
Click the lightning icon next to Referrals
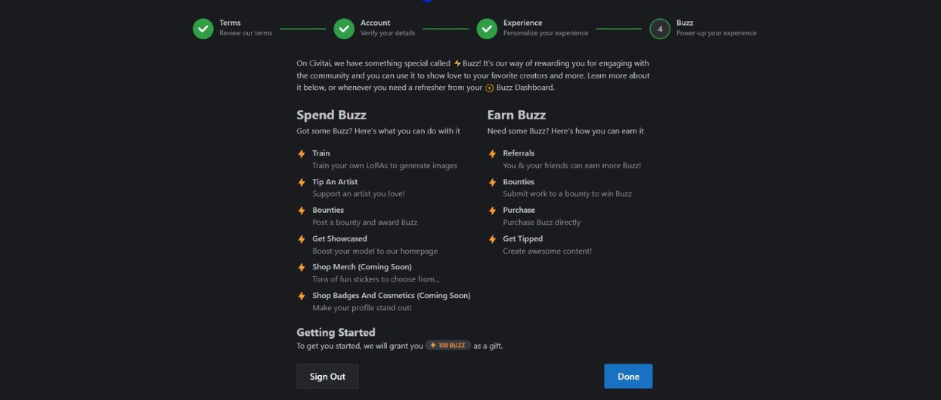click(493, 154)
